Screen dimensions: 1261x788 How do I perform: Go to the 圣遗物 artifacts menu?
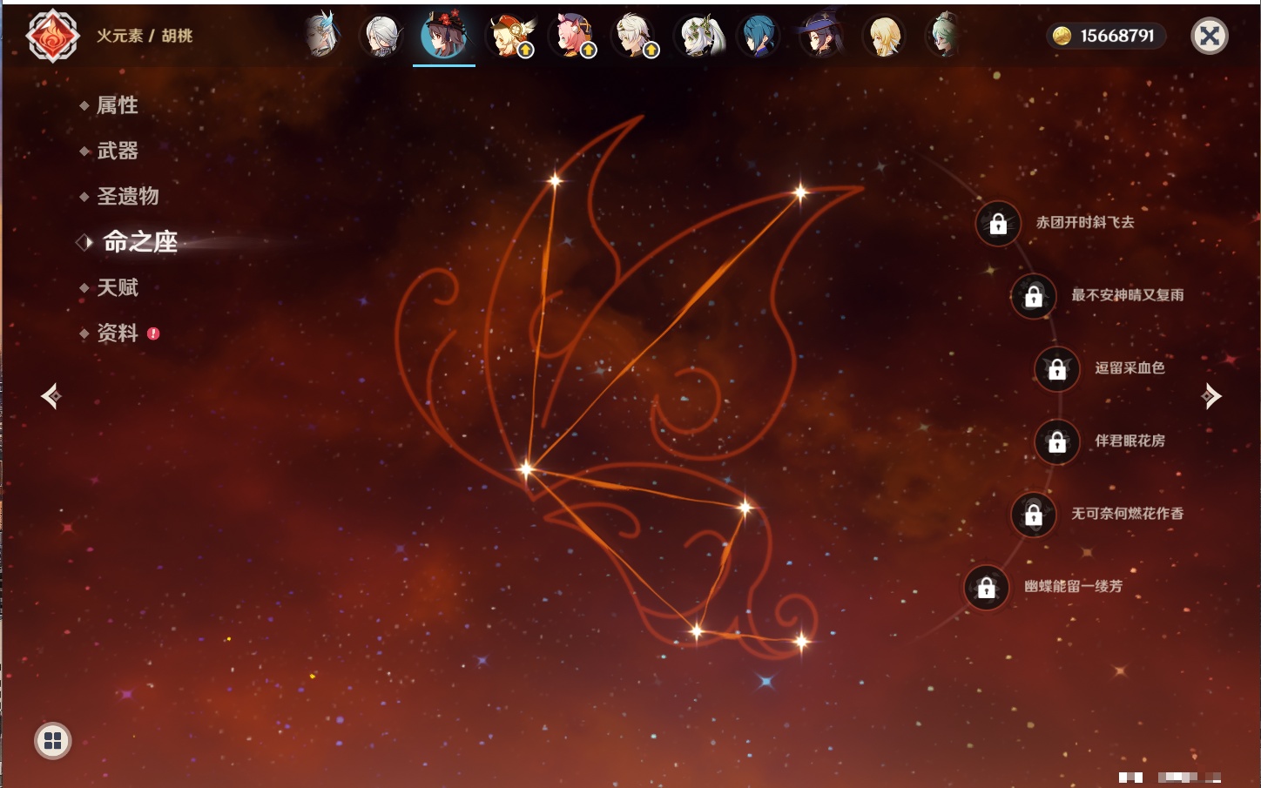127,196
